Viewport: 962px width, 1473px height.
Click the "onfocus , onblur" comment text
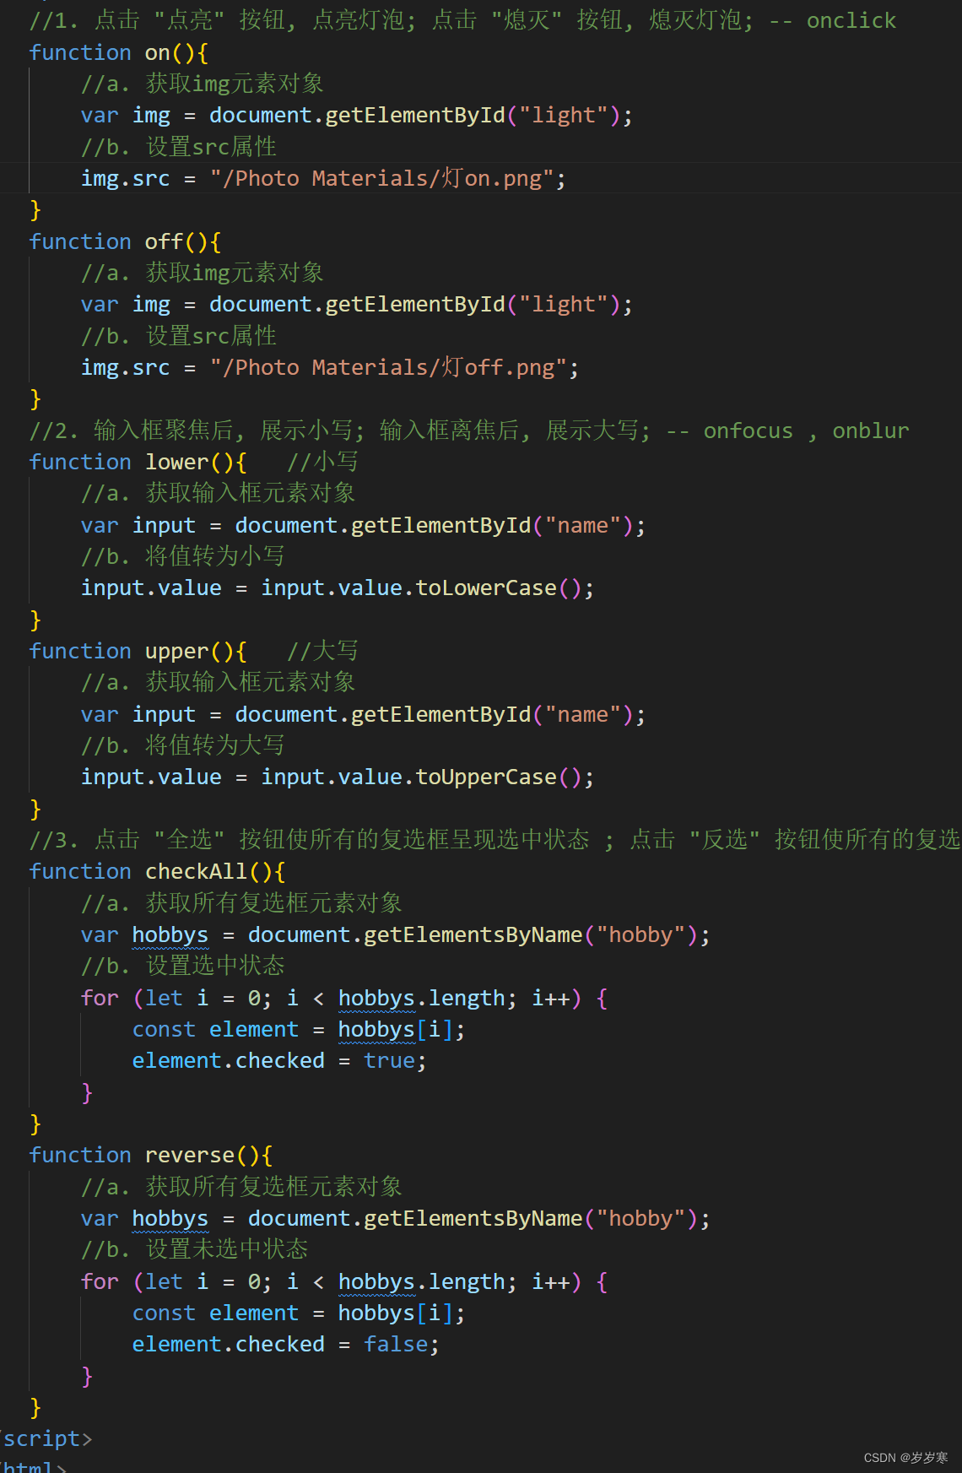click(x=806, y=431)
